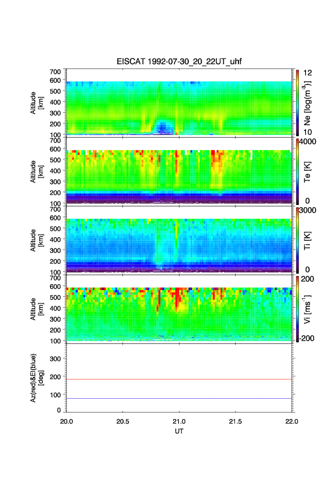
Task: Click the blue elevation line in bottom panel
Action: coord(179,399)
